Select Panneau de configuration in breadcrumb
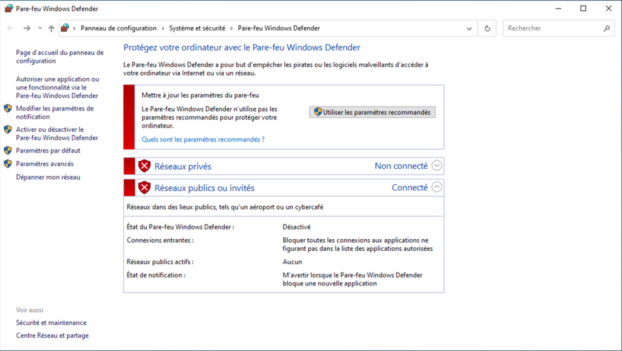 (x=118, y=28)
